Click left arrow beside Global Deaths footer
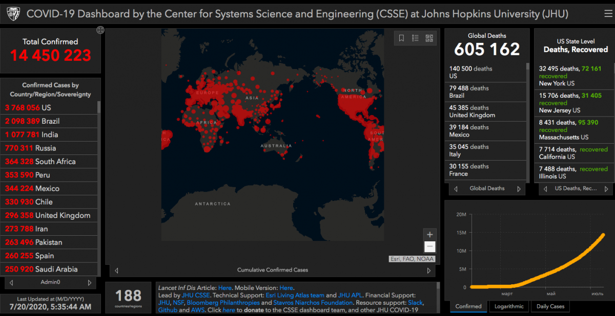The width and height of the screenshot is (615, 316). tap(456, 189)
